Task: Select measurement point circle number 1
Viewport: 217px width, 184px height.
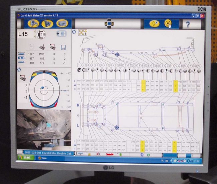Action: coord(79,65)
